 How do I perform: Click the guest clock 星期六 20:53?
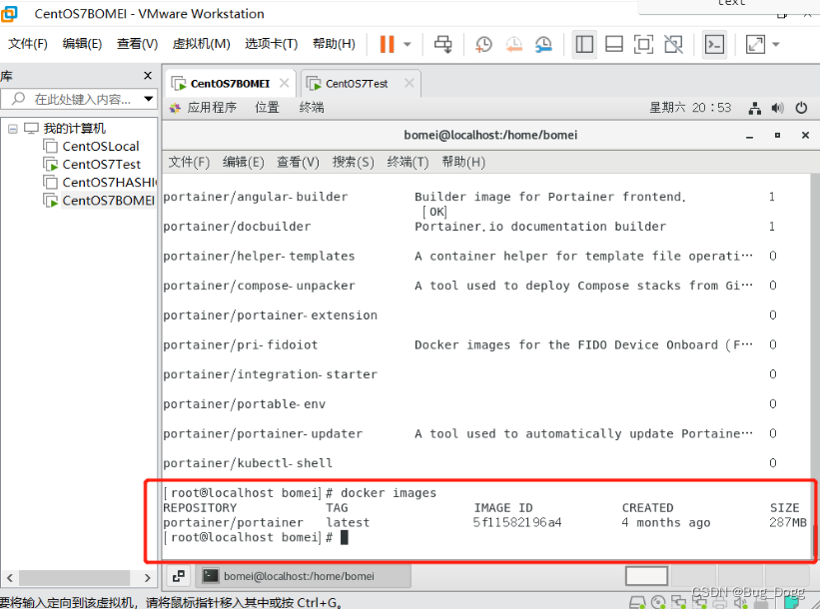[x=690, y=108]
